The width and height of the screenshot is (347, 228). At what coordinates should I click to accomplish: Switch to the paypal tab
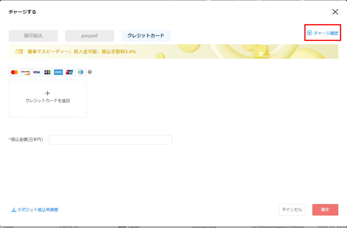(x=90, y=36)
